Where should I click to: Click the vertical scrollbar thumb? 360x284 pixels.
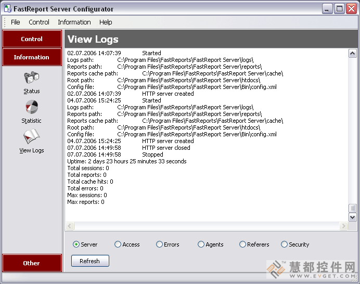coord(352,208)
